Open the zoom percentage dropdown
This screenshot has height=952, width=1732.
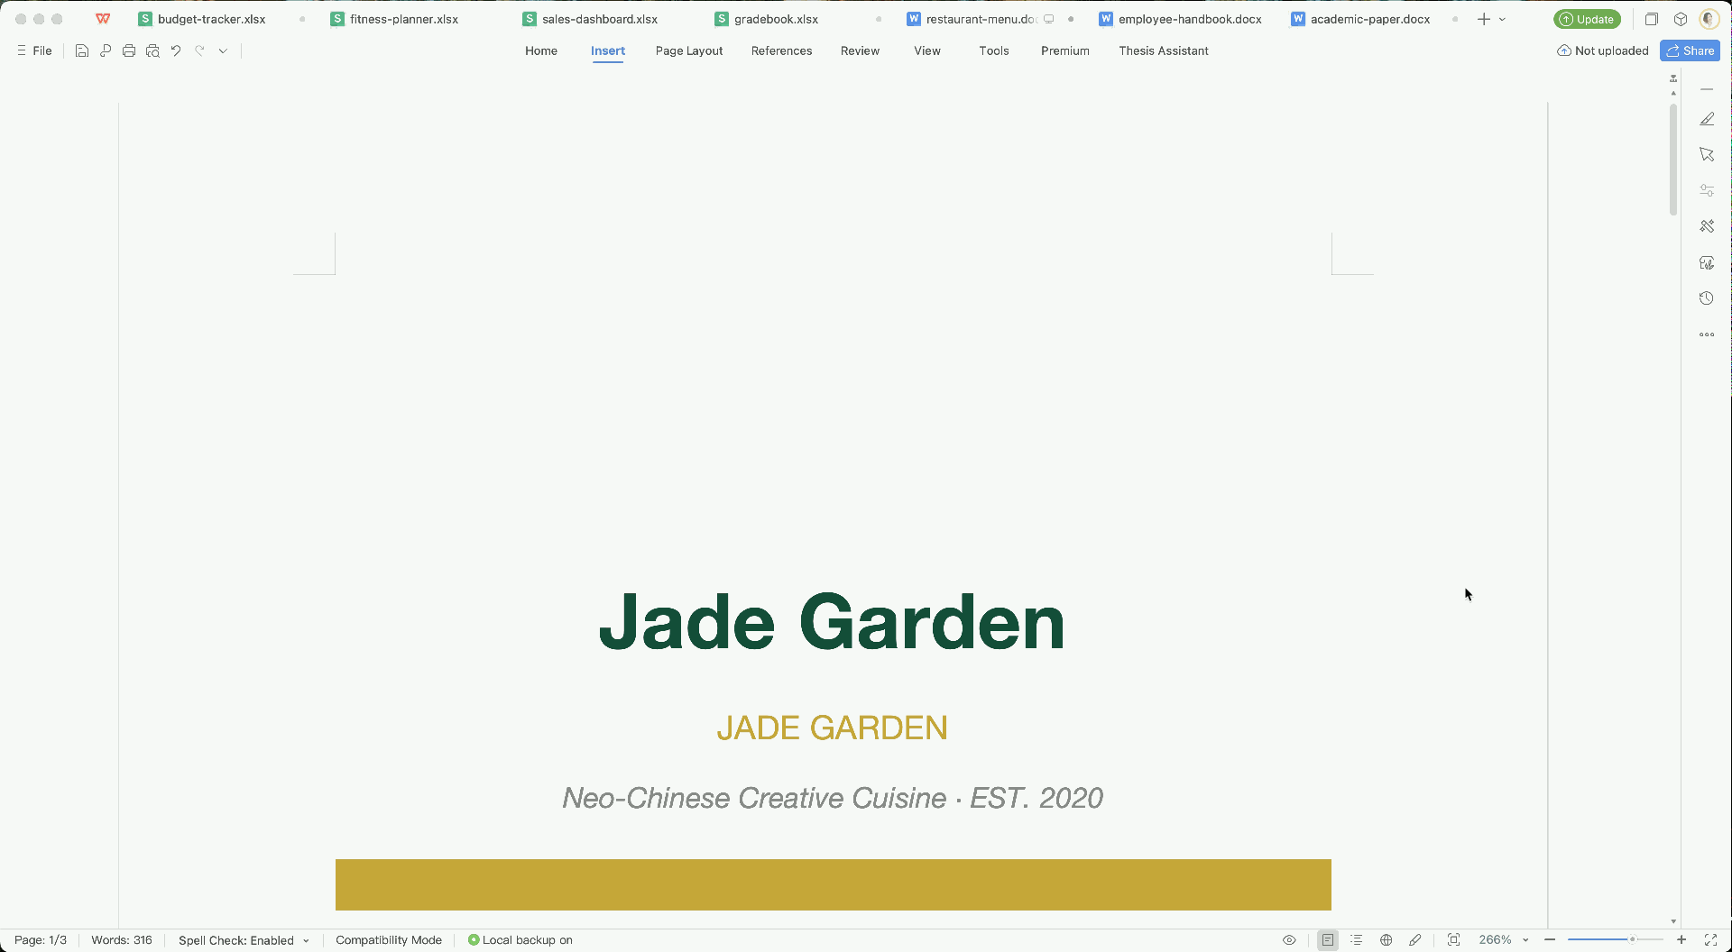point(1525,939)
